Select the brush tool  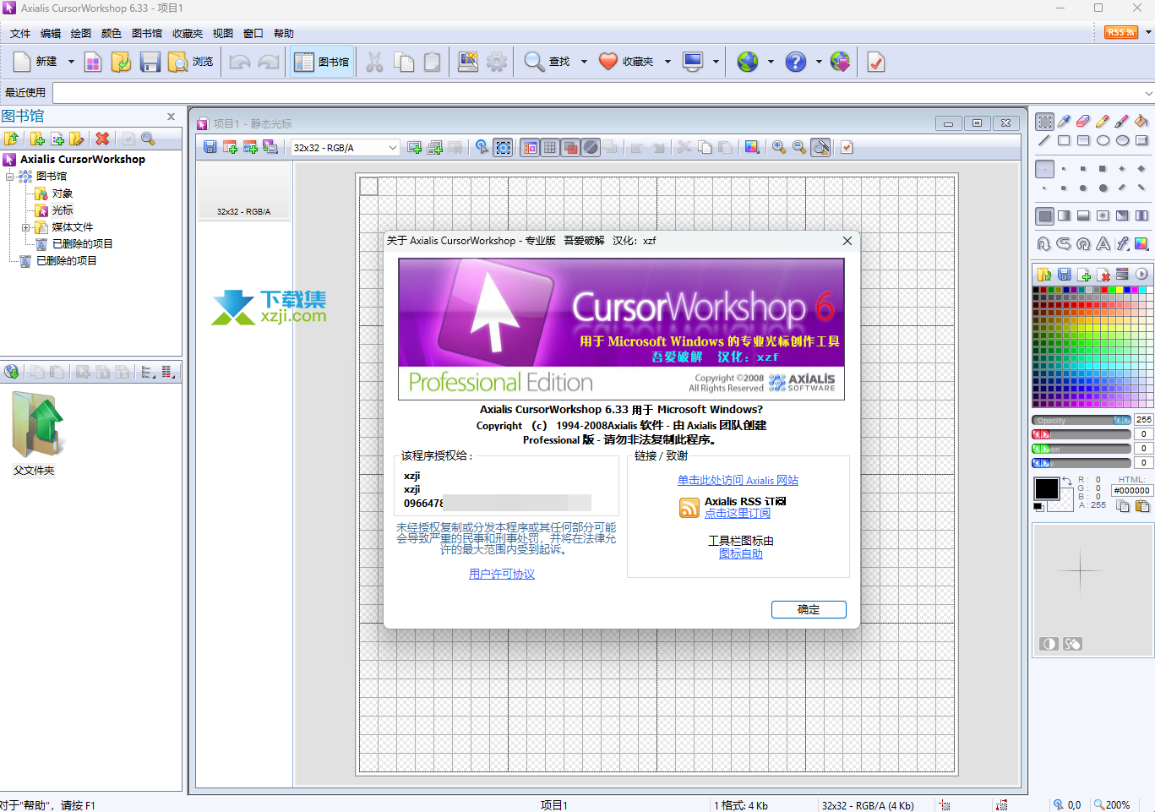[x=1122, y=122]
